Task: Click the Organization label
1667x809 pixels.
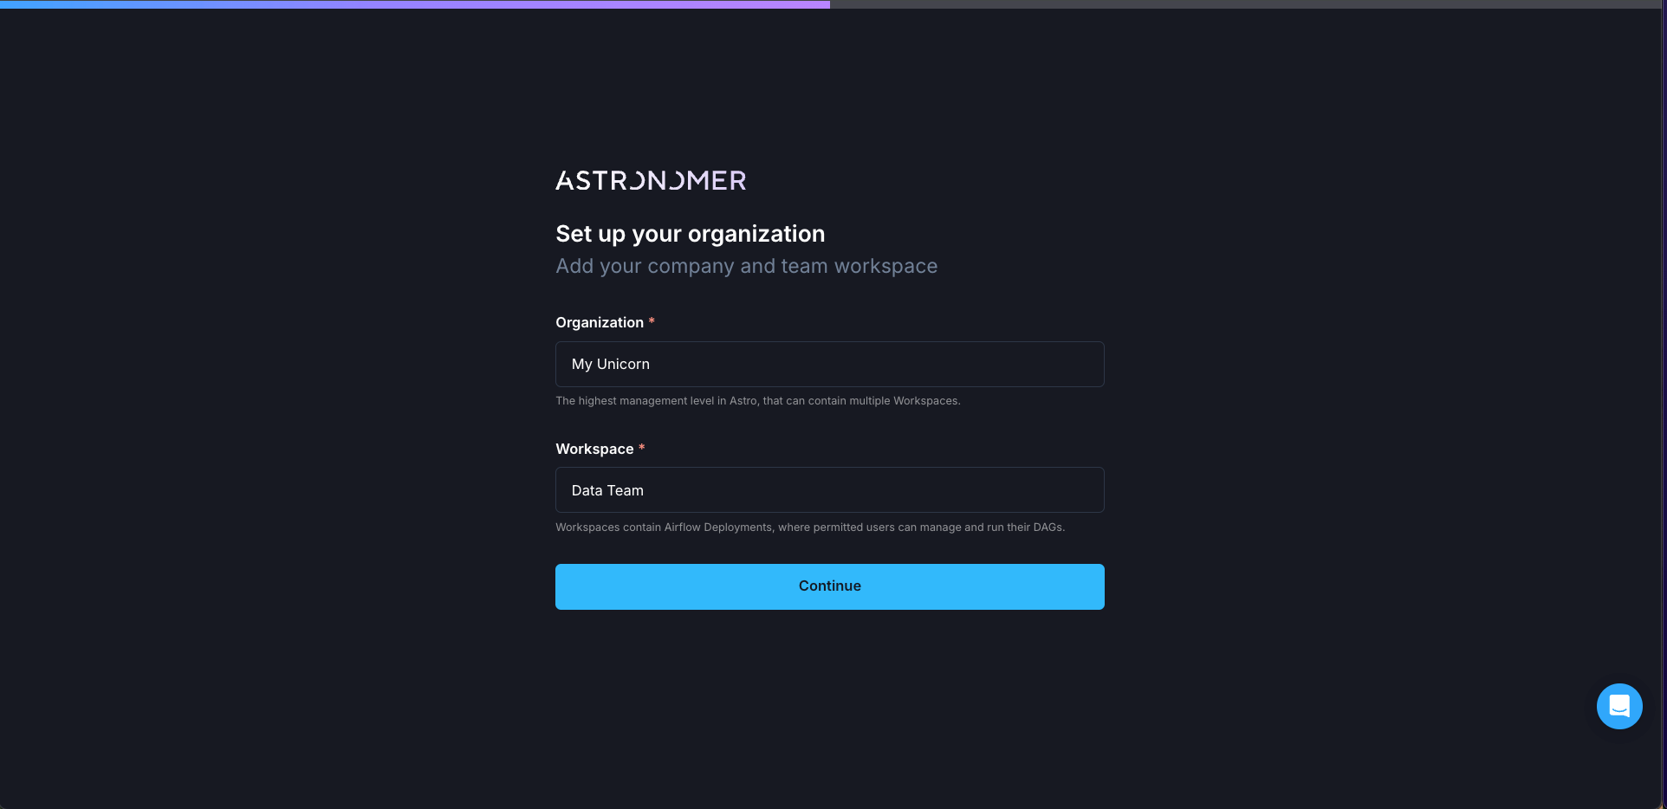Action: 600,322
